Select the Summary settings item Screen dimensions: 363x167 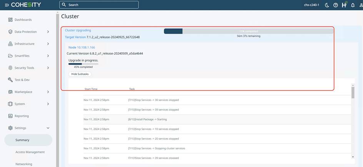pyautogui.click(x=28, y=140)
